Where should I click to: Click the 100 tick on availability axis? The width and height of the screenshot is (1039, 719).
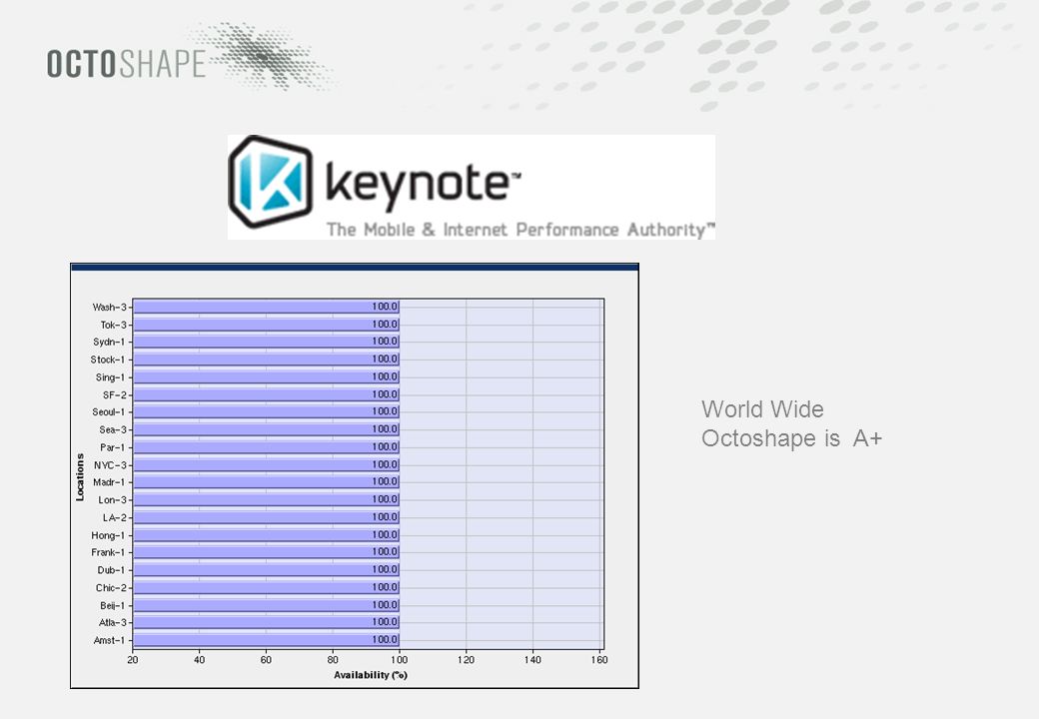(399, 660)
